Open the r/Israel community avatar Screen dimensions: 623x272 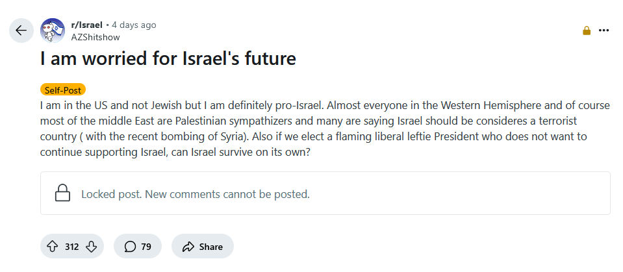[53, 30]
